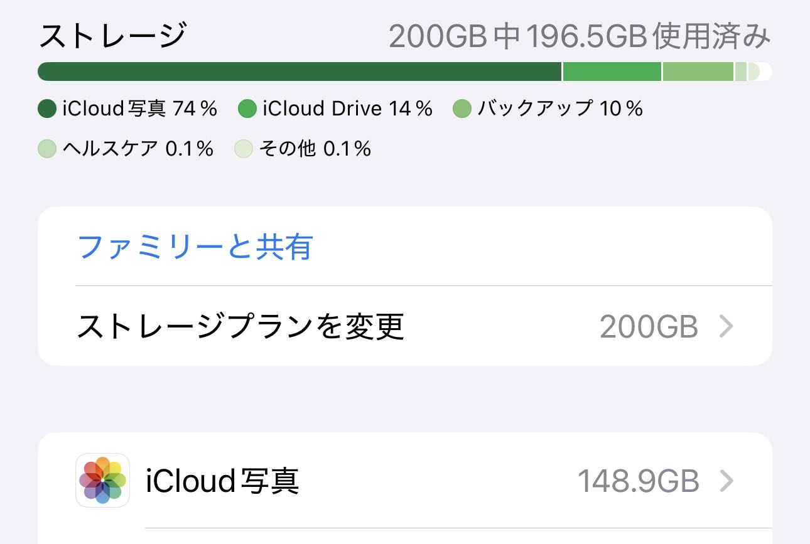
Task: Click the ストレージ heading
Action: pyautogui.click(x=112, y=36)
